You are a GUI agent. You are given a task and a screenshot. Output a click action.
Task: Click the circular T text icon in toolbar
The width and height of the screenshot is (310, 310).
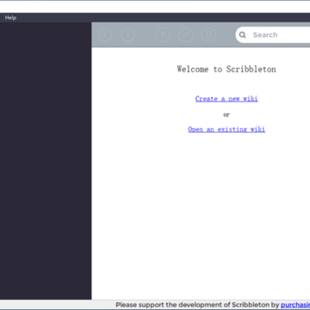(163, 35)
